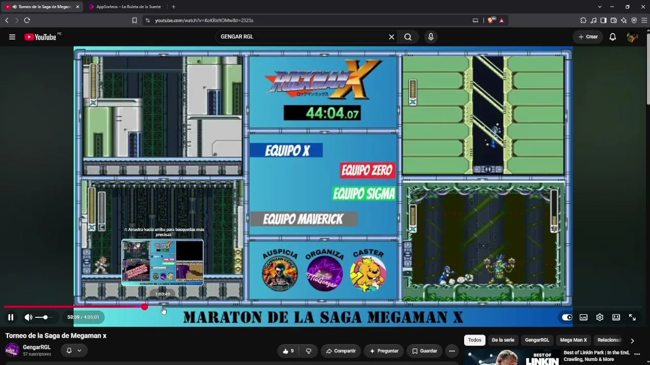Open the browser main menu
Image resolution: width=650 pixels, height=365 pixels.
click(x=644, y=20)
